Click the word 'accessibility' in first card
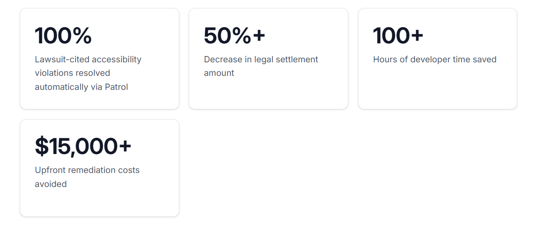Viewport: 537px width, 229px height. [x=117, y=60]
